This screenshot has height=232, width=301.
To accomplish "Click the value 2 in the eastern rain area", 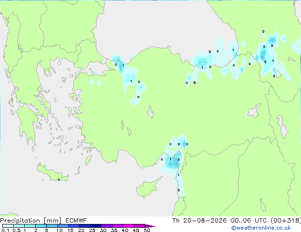I will 265,62.
